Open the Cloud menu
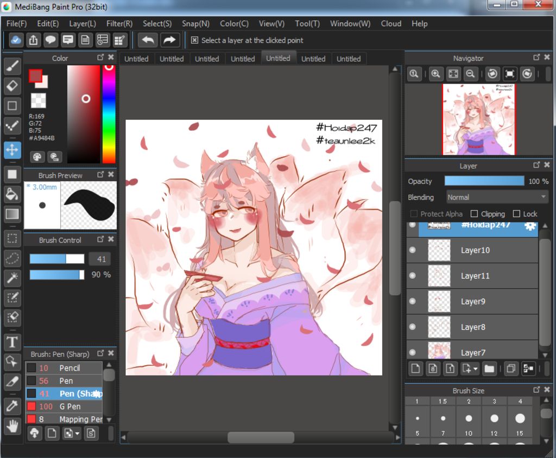This screenshot has height=458, width=556. click(x=391, y=24)
